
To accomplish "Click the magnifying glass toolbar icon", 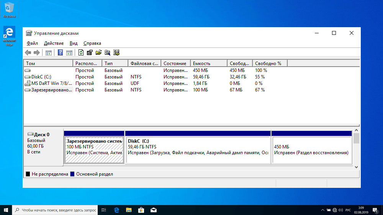I will tap(108, 53).
